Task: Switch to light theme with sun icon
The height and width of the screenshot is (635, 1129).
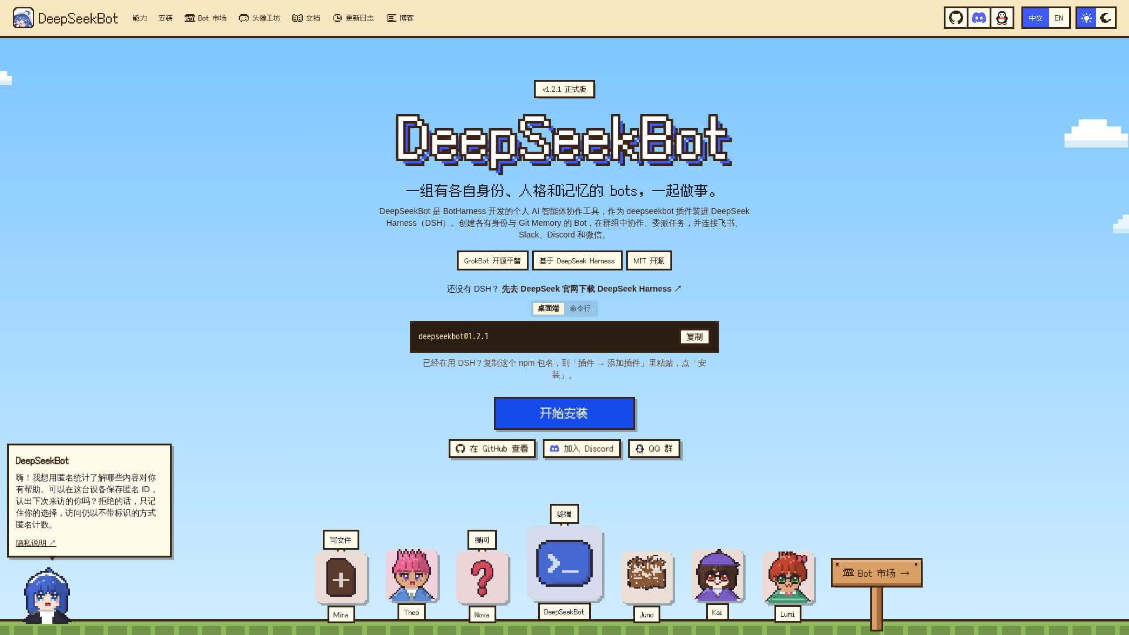Action: click(x=1087, y=18)
